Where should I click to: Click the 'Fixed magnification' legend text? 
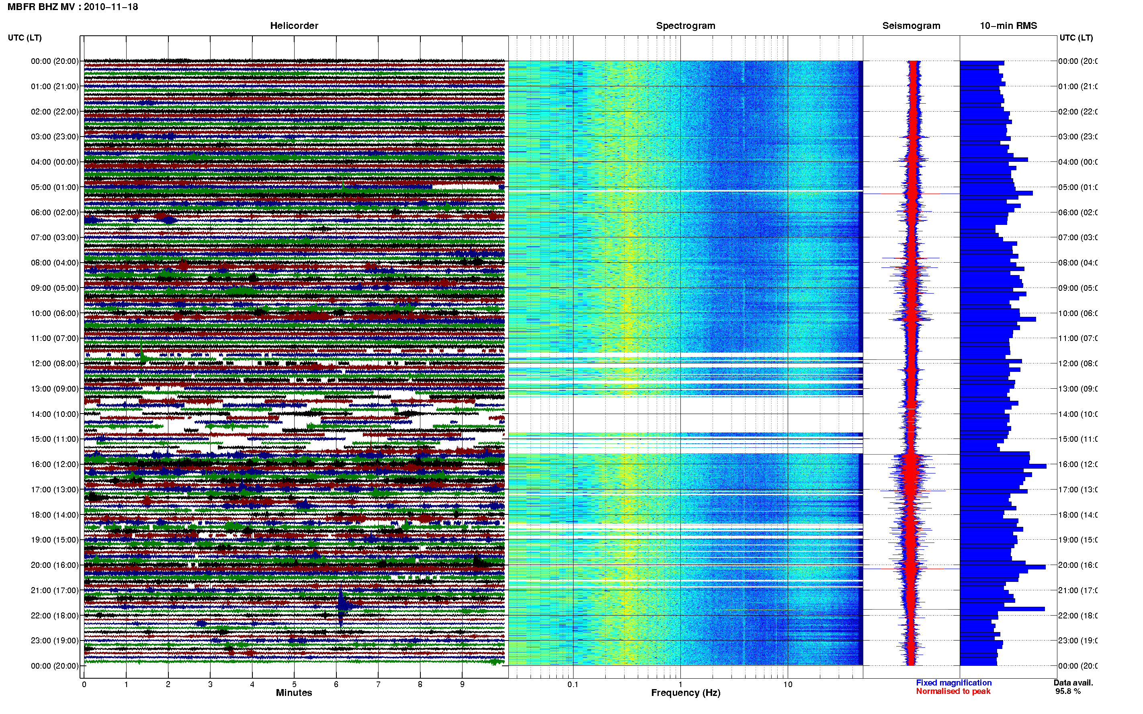(x=954, y=683)
